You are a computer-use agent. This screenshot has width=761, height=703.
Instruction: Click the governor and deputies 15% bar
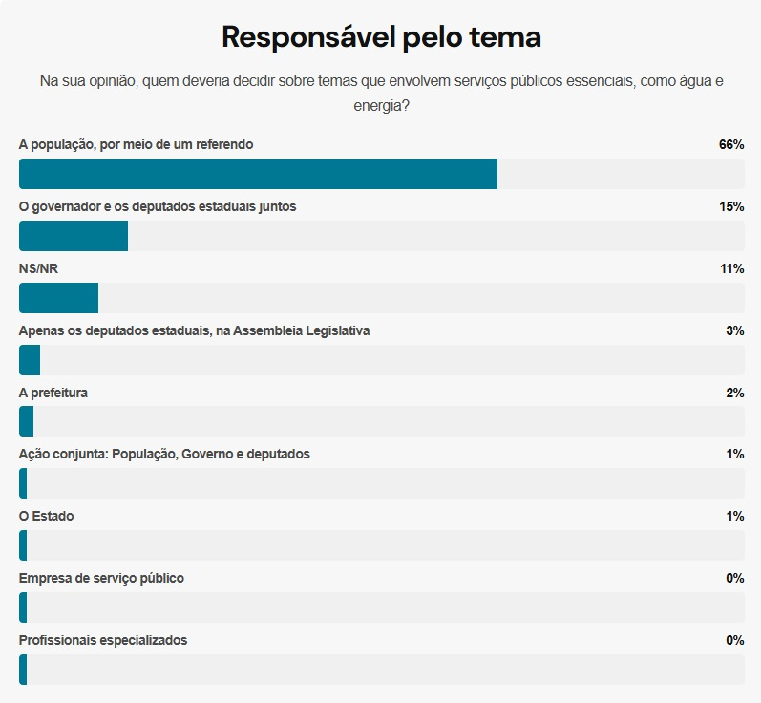pos(74,236)
